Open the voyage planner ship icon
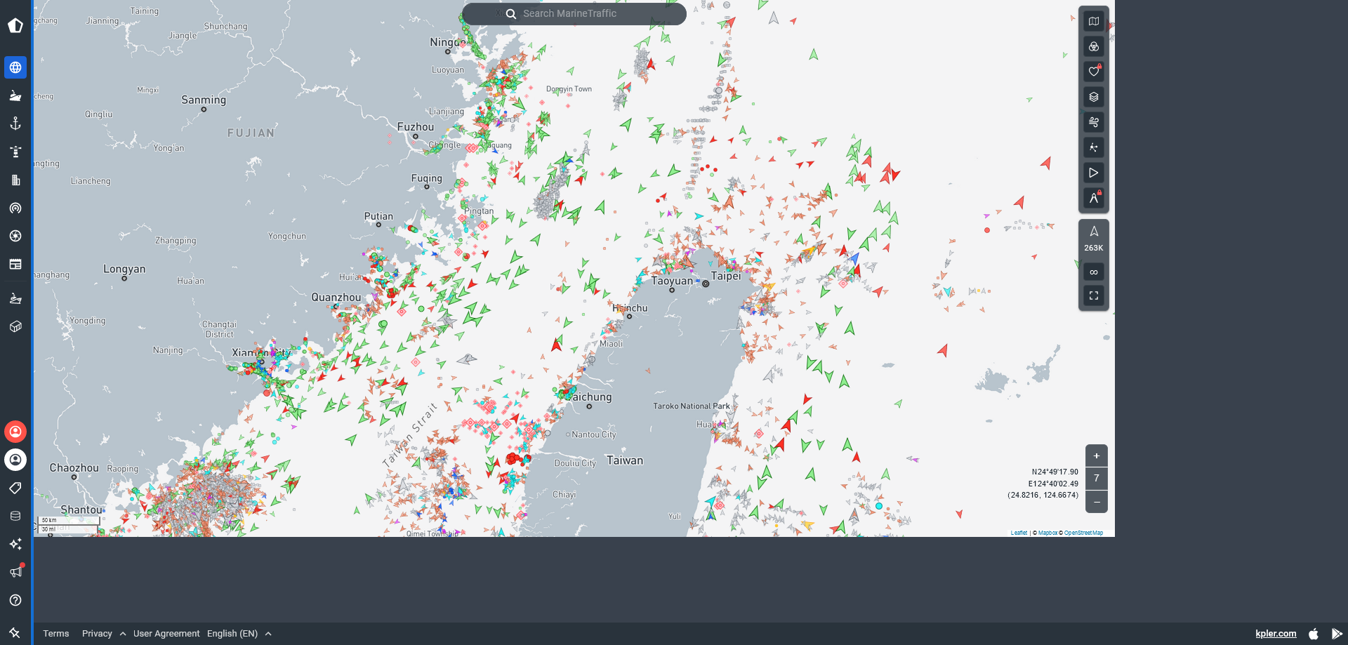Viewport: 1348px width, 645px height. tap(15, 298)
